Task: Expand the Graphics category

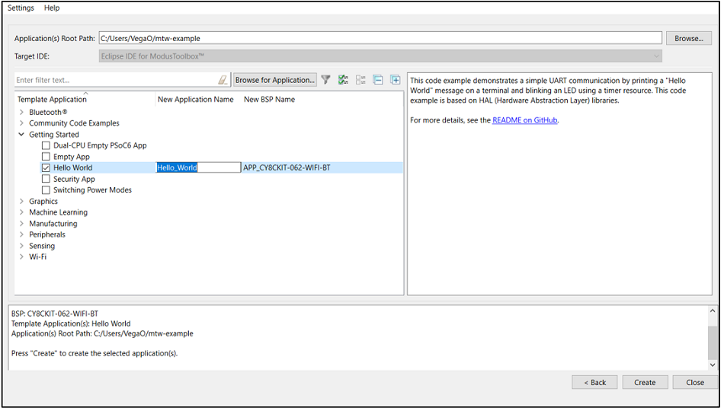Action: pyautogui.click(x=21, y=201)
